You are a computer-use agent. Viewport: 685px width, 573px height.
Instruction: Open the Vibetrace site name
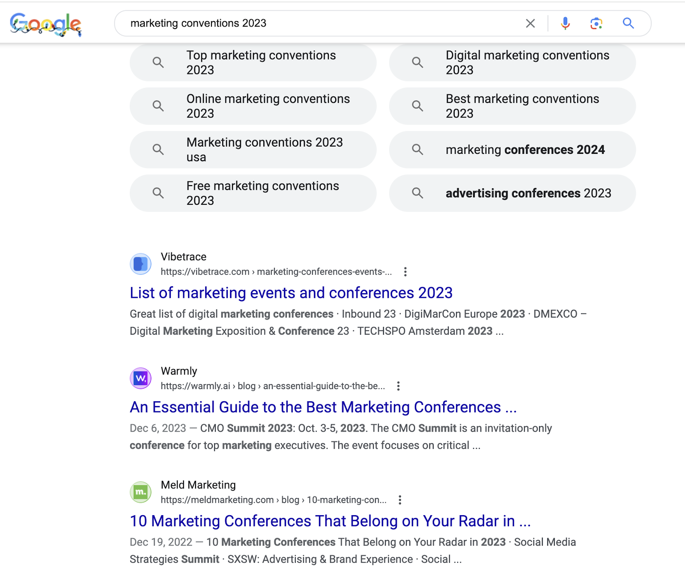[x=184, y=257]
